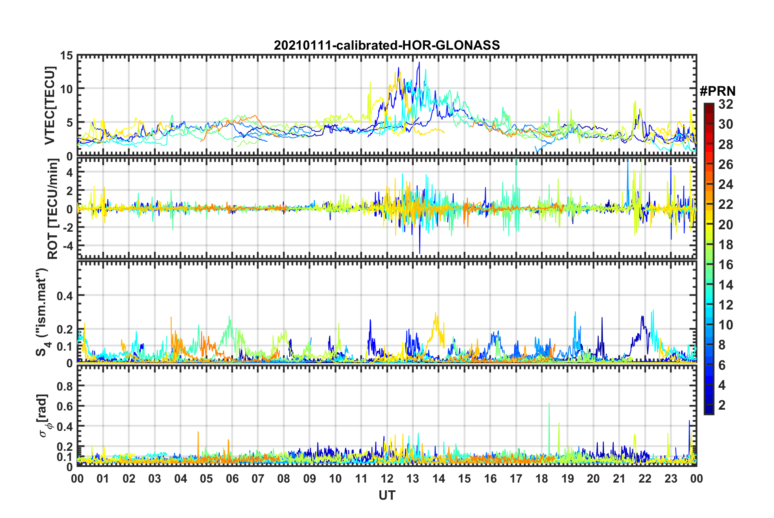
Task: Select the 23 hour label on the UT axis
Action: (671, 478)
